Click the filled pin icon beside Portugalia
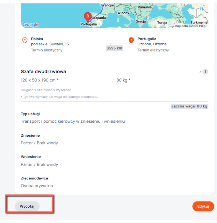Viewport: 217px width, 223px height. coord(131,40)
